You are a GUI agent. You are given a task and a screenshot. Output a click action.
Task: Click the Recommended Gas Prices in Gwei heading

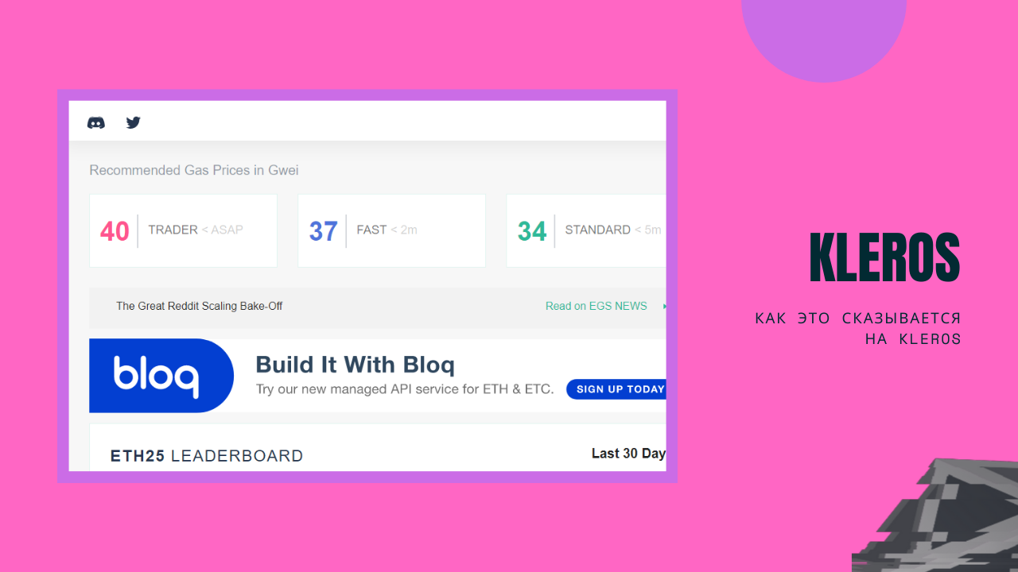194,170
